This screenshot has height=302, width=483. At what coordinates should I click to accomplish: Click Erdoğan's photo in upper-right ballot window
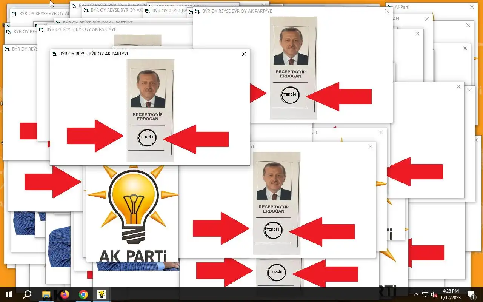point(291,46)
